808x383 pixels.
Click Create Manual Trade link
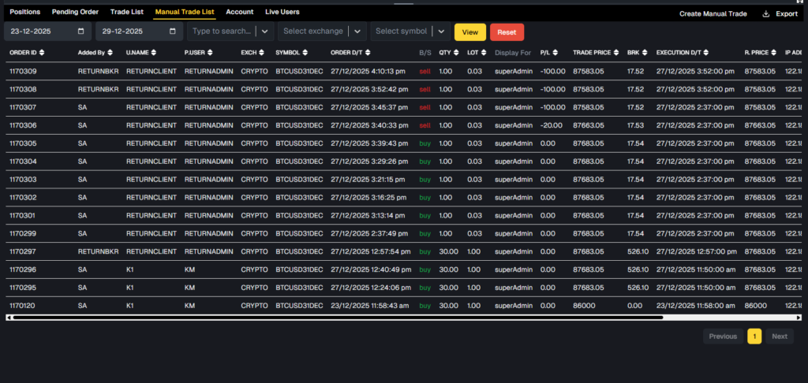(x=713, y=13)
